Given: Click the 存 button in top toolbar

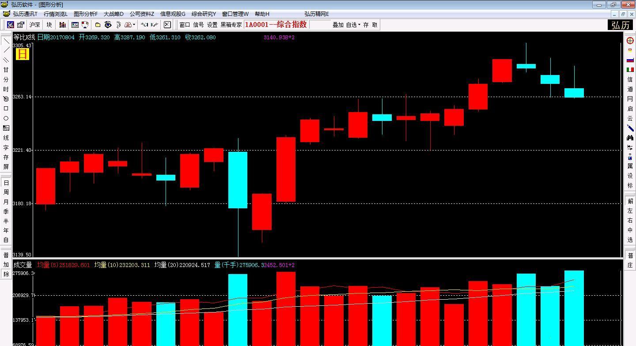Looking at the screenshot, I should pos(366,25).
